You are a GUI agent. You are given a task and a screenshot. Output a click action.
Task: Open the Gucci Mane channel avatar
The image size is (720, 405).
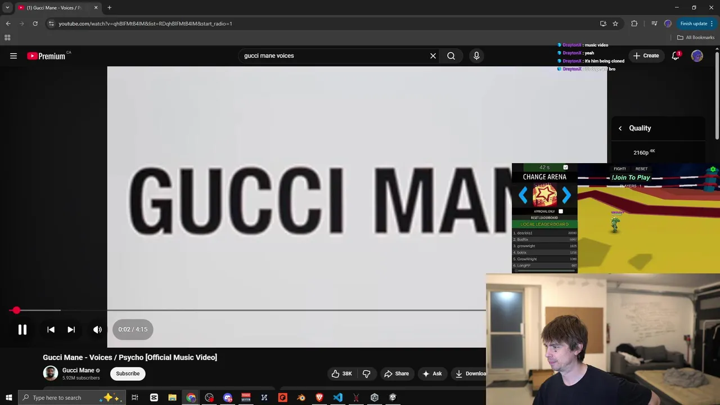click(x=51, y=373)
